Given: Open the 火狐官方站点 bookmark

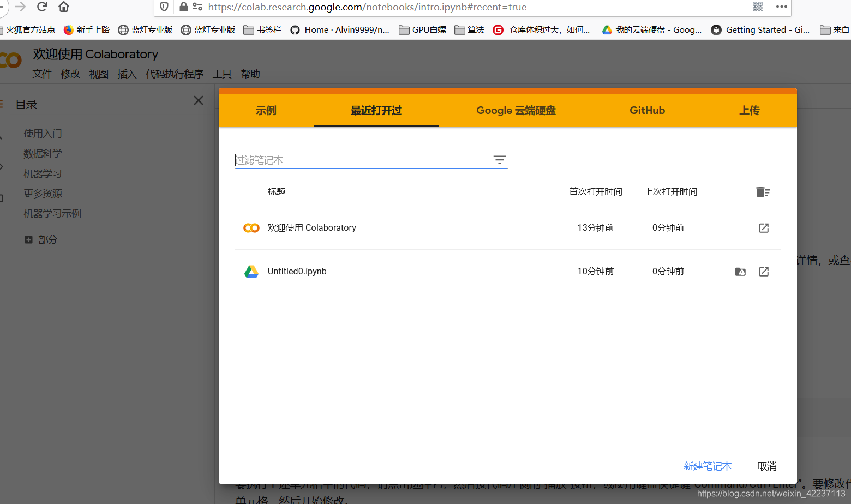Looking at the screenshot, I should (x=28, y=30).
